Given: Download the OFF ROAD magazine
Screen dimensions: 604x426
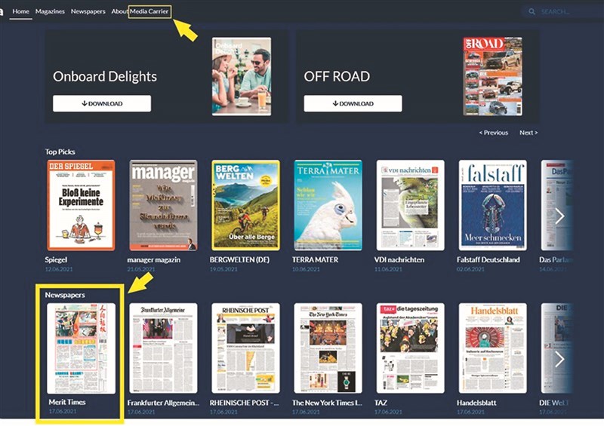Looking at the screenshot, I should coord(353,103).
